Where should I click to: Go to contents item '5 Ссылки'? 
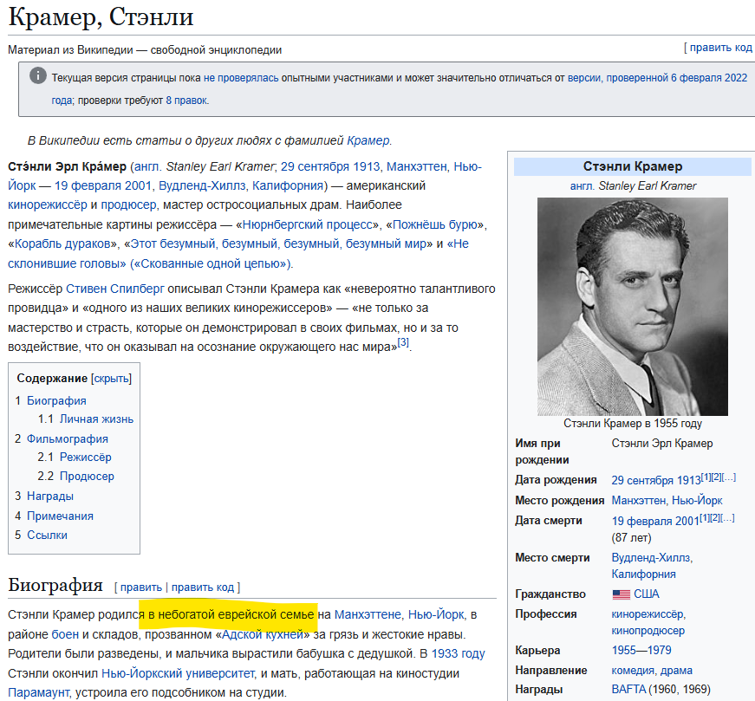[41, 535]
